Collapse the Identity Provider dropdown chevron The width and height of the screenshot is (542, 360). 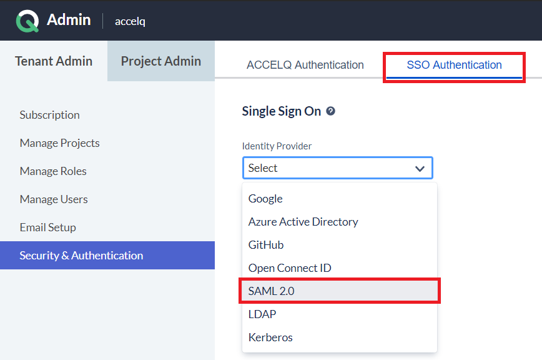coord(420,168)
